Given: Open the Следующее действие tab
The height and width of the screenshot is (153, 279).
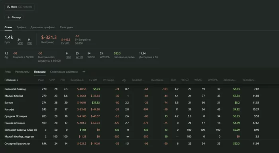Looking at the screenshot, I should click(64, 72).
